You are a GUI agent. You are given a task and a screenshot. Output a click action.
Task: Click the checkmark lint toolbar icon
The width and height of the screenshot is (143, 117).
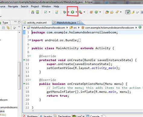46,12
